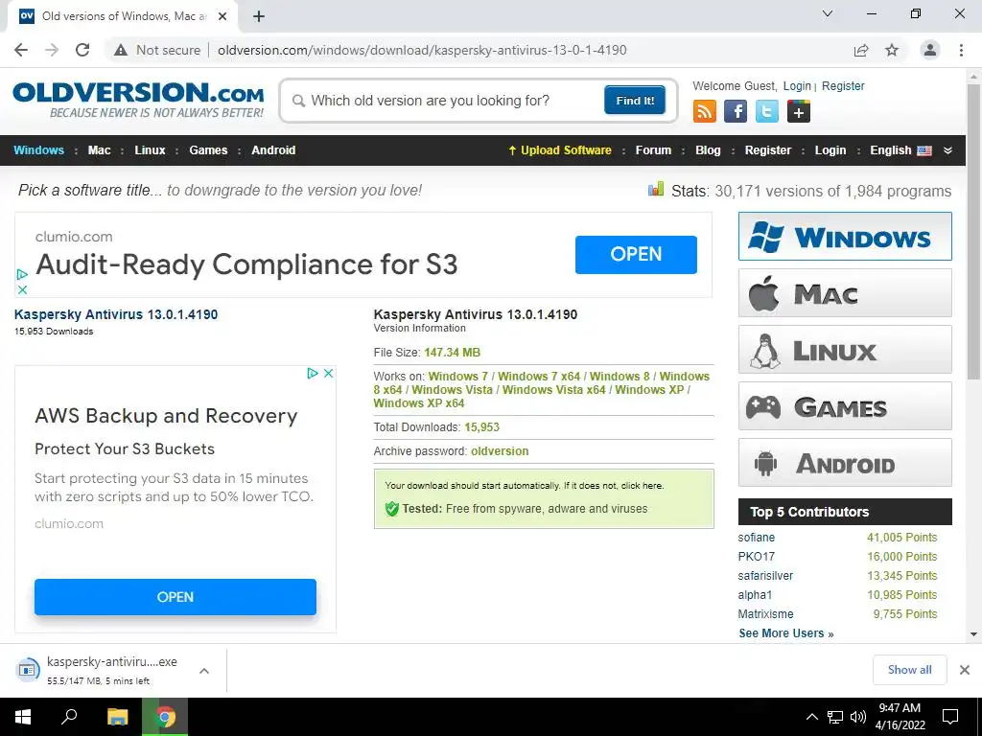
Task: Open the Chrome three-dot menu
Action: 961,50
